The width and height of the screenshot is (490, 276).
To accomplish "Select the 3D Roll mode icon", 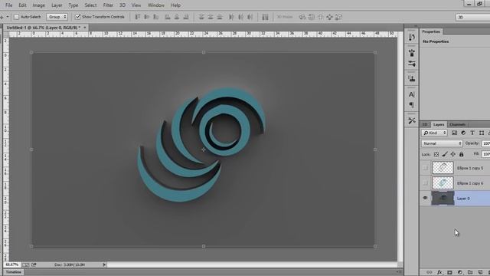I will (312, 17).
